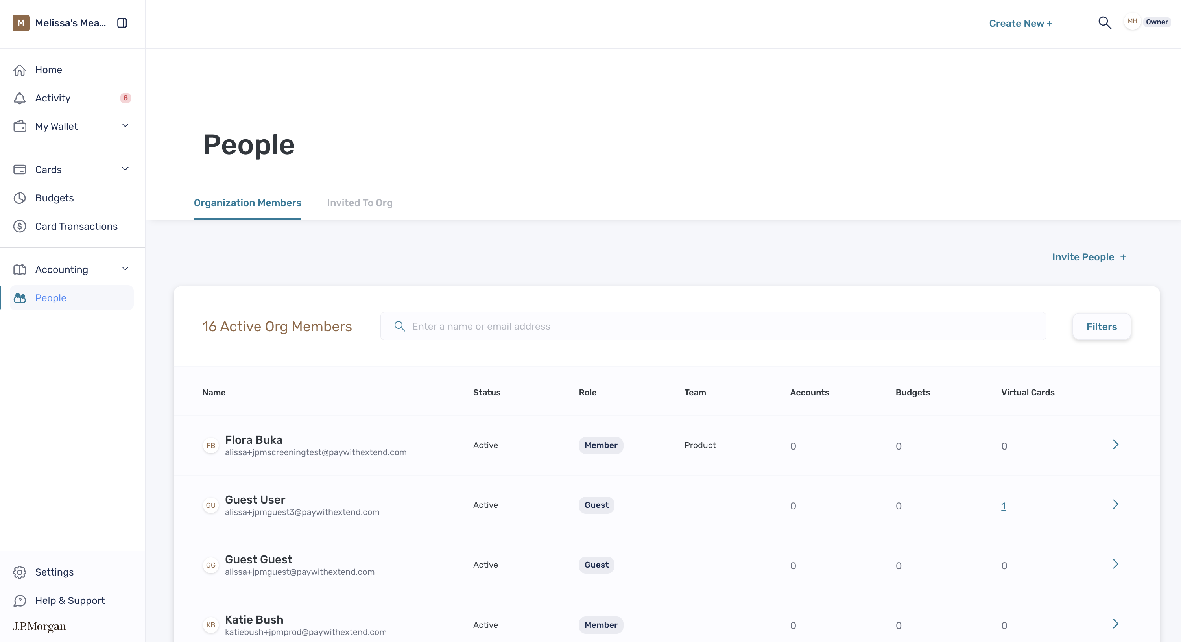Click the plus icon beside Invite People
Screen dimensions: 1181x642
[1123, 257]
